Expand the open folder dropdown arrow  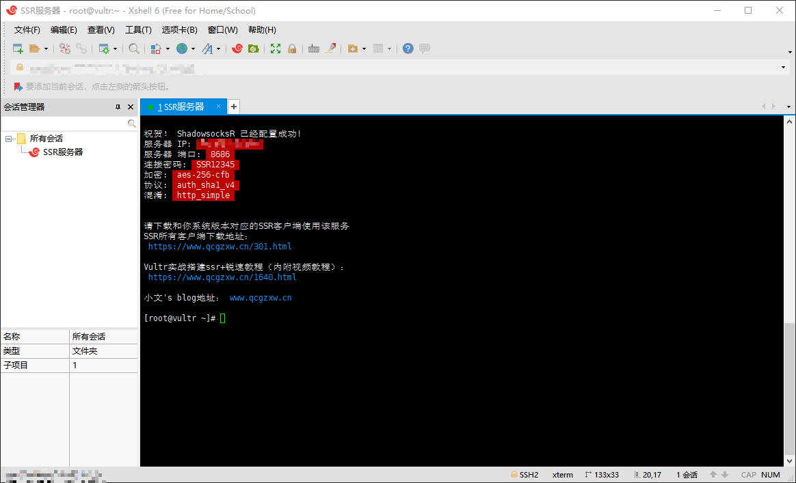pyautogui.click(x=47, y=49)
